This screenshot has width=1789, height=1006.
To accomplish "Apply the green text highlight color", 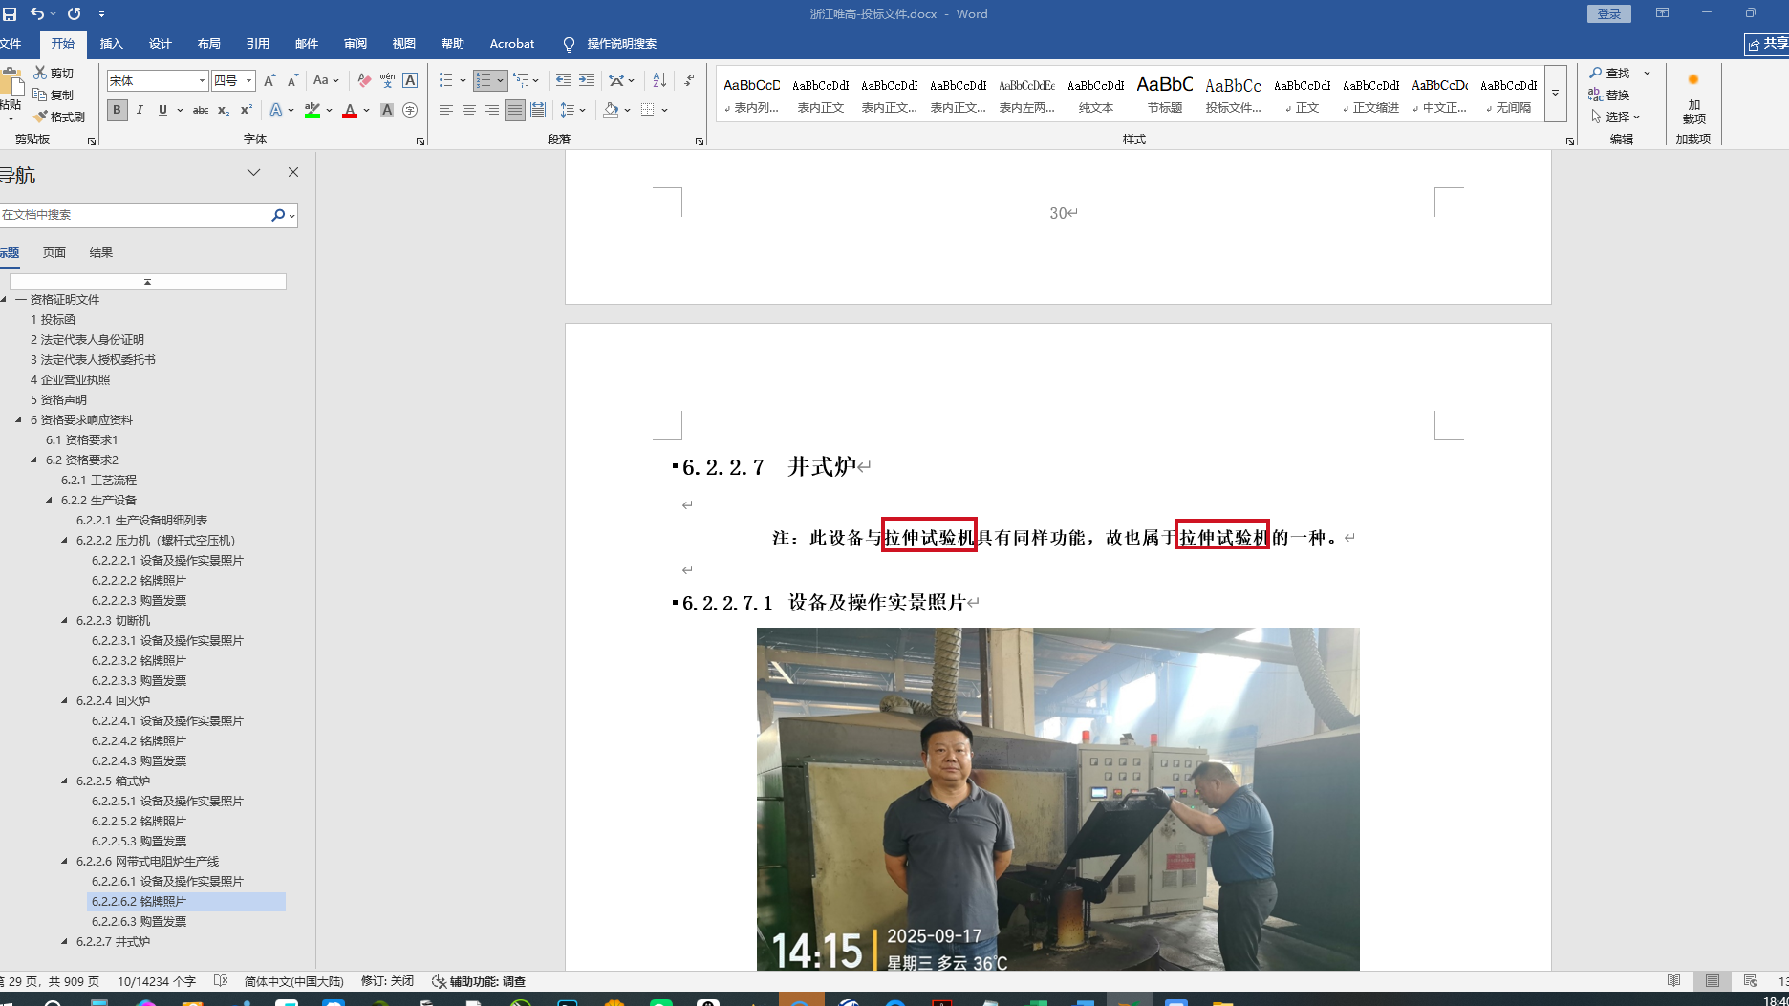I will pos(312,110).
